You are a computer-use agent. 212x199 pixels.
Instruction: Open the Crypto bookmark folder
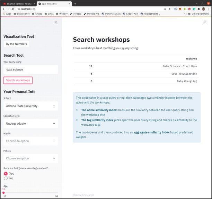point(37,14)
